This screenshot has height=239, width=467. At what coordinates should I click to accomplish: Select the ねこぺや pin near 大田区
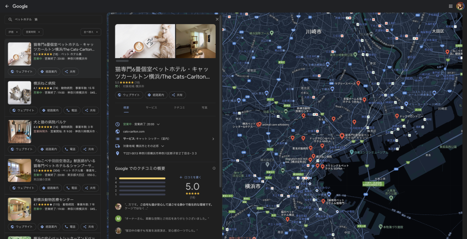coord(447,52)
